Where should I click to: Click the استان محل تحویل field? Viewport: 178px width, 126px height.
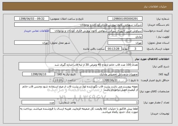pyautogui.click(x=125, y=43)
